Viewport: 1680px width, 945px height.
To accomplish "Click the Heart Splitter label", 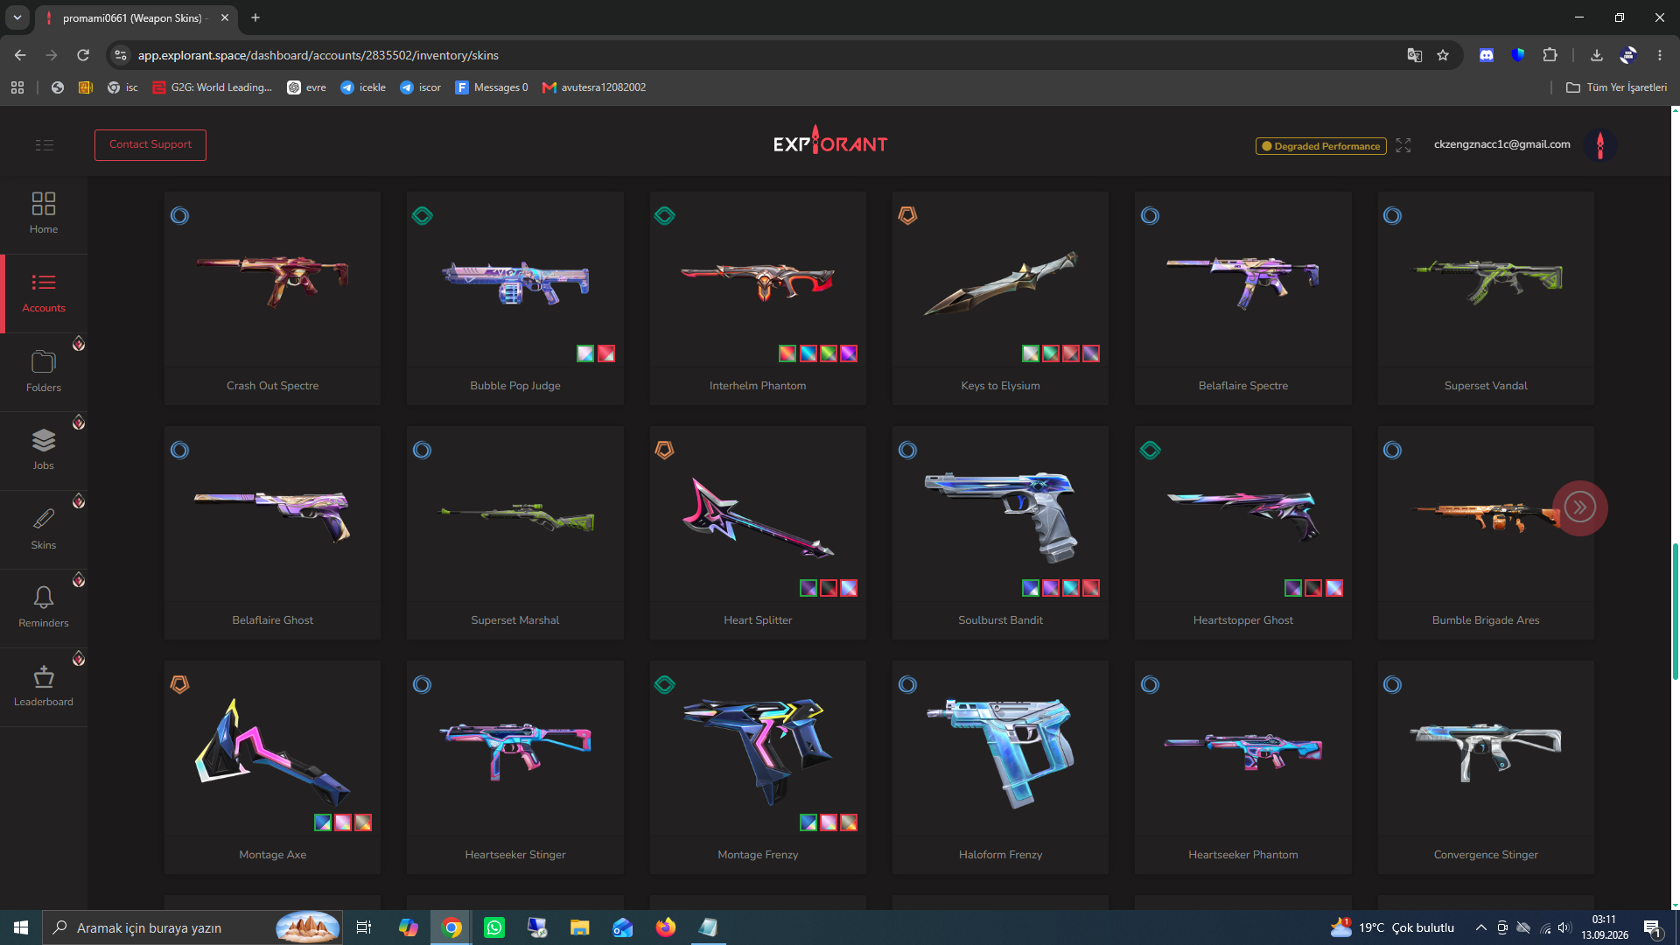I will pyautogui.click(x=758, y=620).
